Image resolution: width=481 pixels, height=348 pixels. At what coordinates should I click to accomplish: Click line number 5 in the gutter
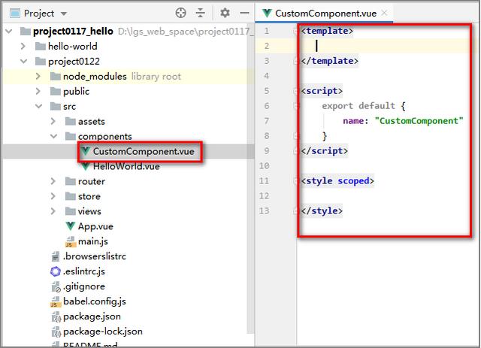coord(267,91)
